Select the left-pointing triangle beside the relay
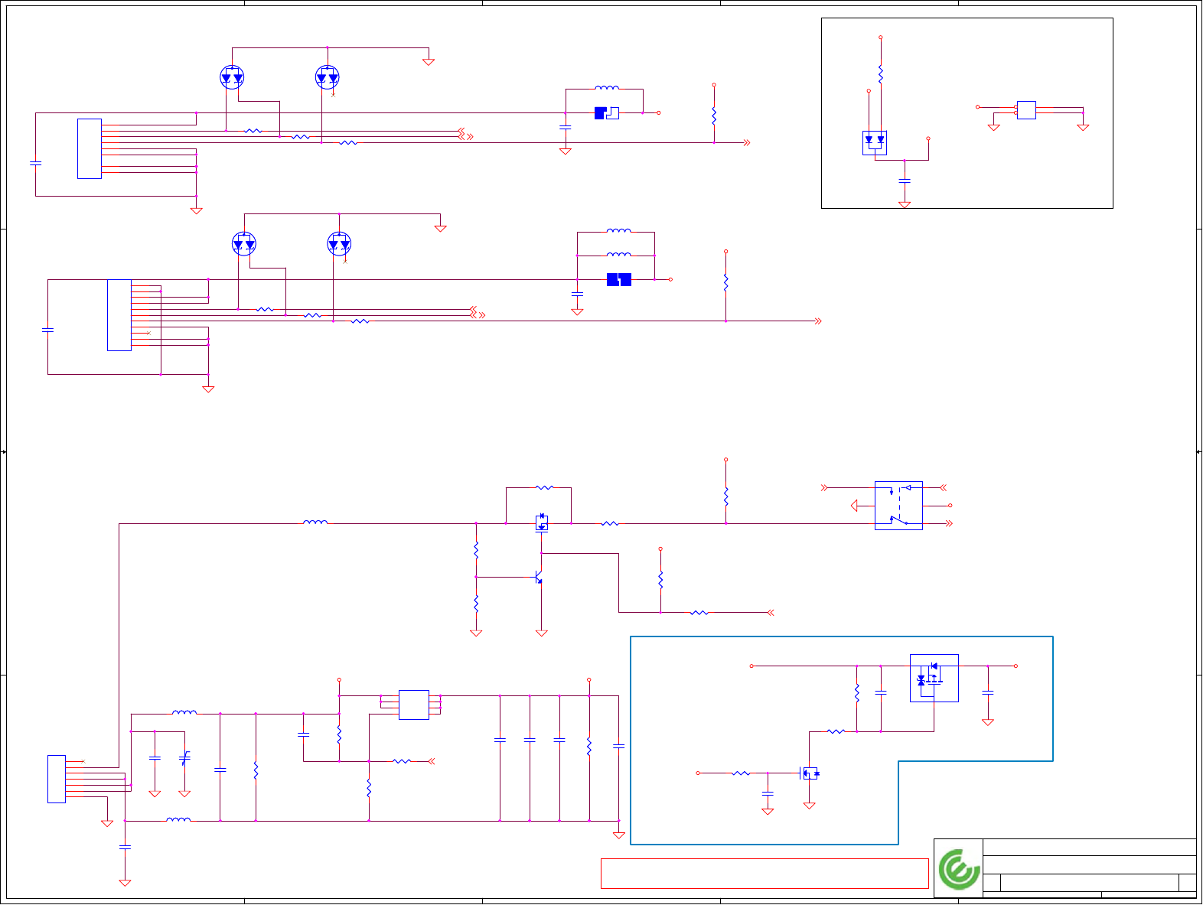Screen dimensions: 1203x905 click(854, 506)
